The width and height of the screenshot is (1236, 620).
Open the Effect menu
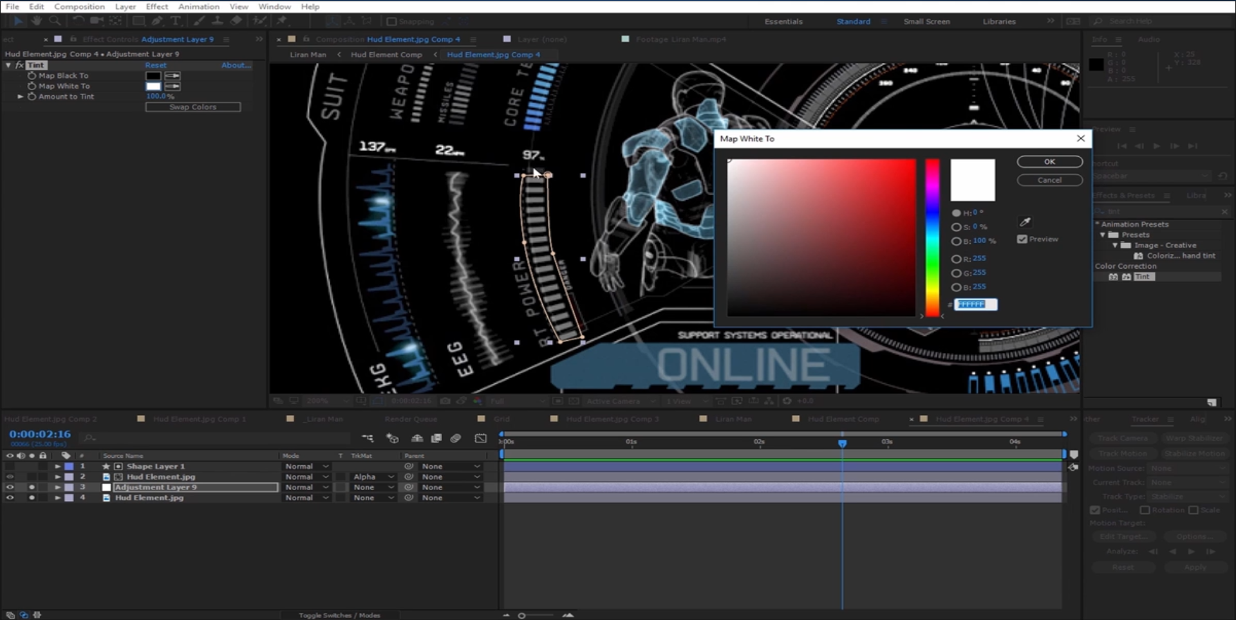156,6
